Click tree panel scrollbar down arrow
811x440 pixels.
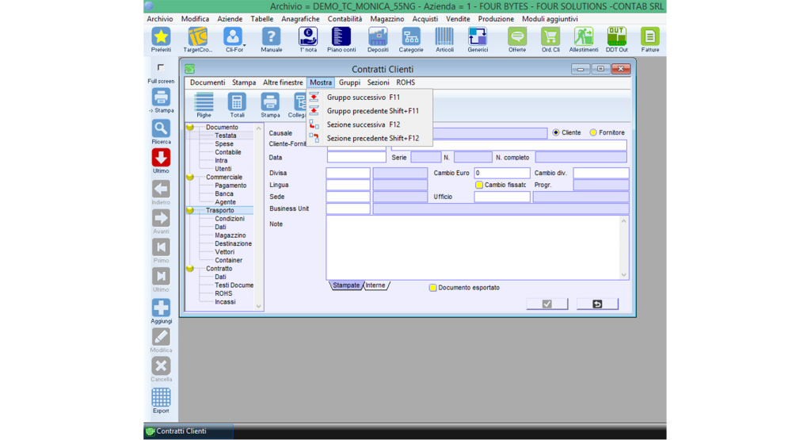point(259,307)
